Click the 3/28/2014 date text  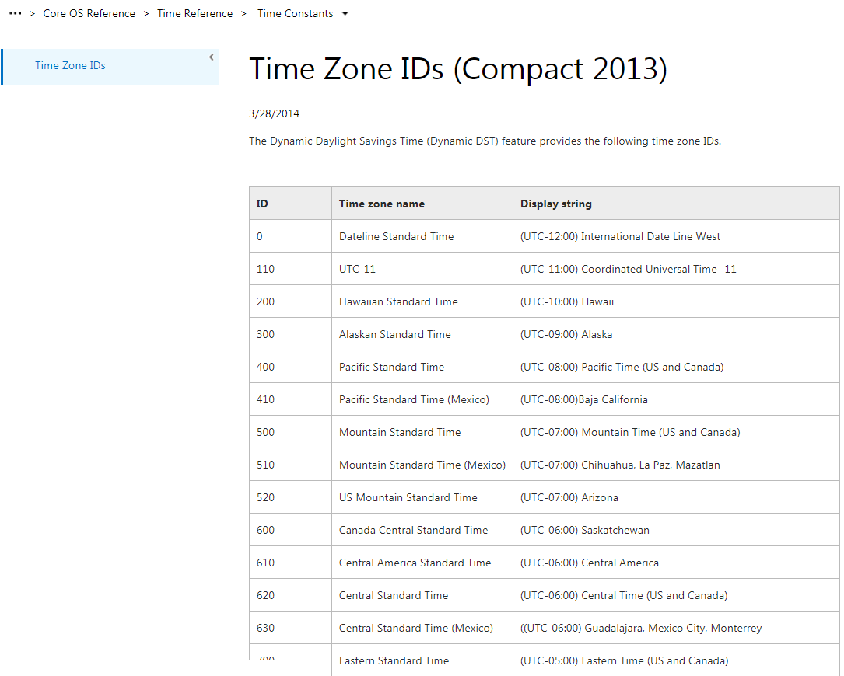tap(274, 113)
